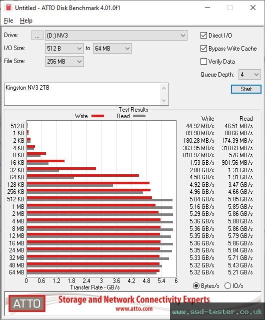Click the ATTO Disk Benchmark title bar icon
Viewport: 265px width, 320px height.
click(x=8, y=8)
